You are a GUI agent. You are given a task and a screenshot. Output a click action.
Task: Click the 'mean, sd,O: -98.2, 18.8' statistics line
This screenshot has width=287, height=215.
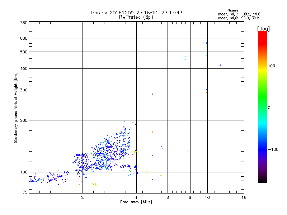(239, 14)
